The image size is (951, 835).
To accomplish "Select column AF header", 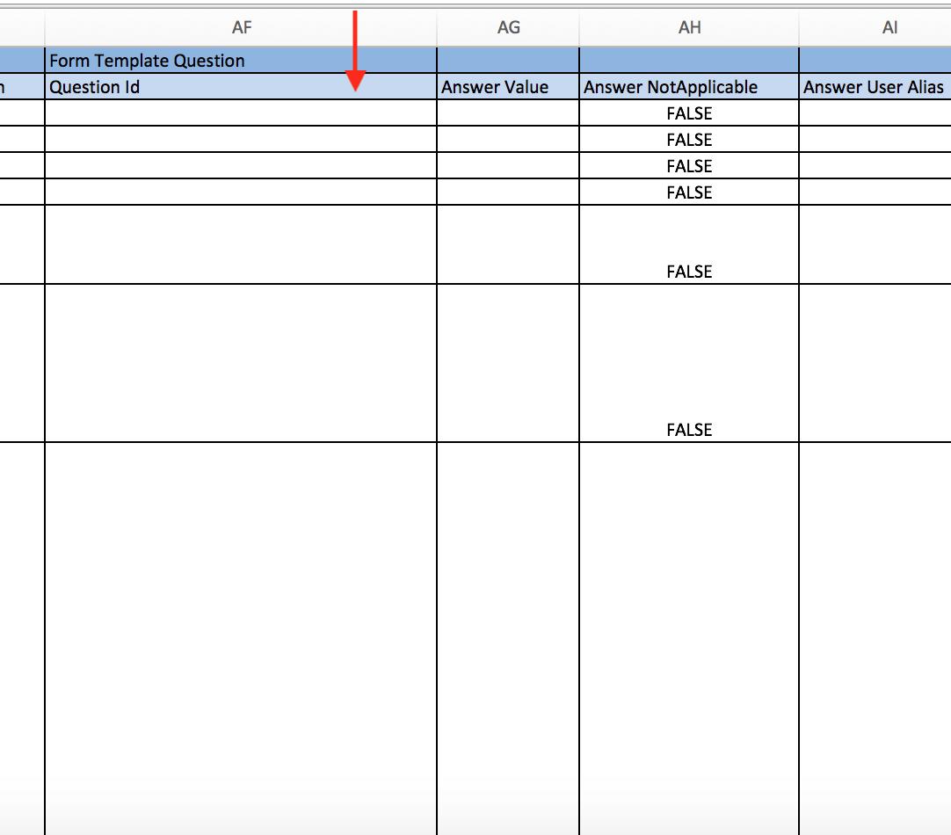I will pyautogui.click(x=241, y=27).
